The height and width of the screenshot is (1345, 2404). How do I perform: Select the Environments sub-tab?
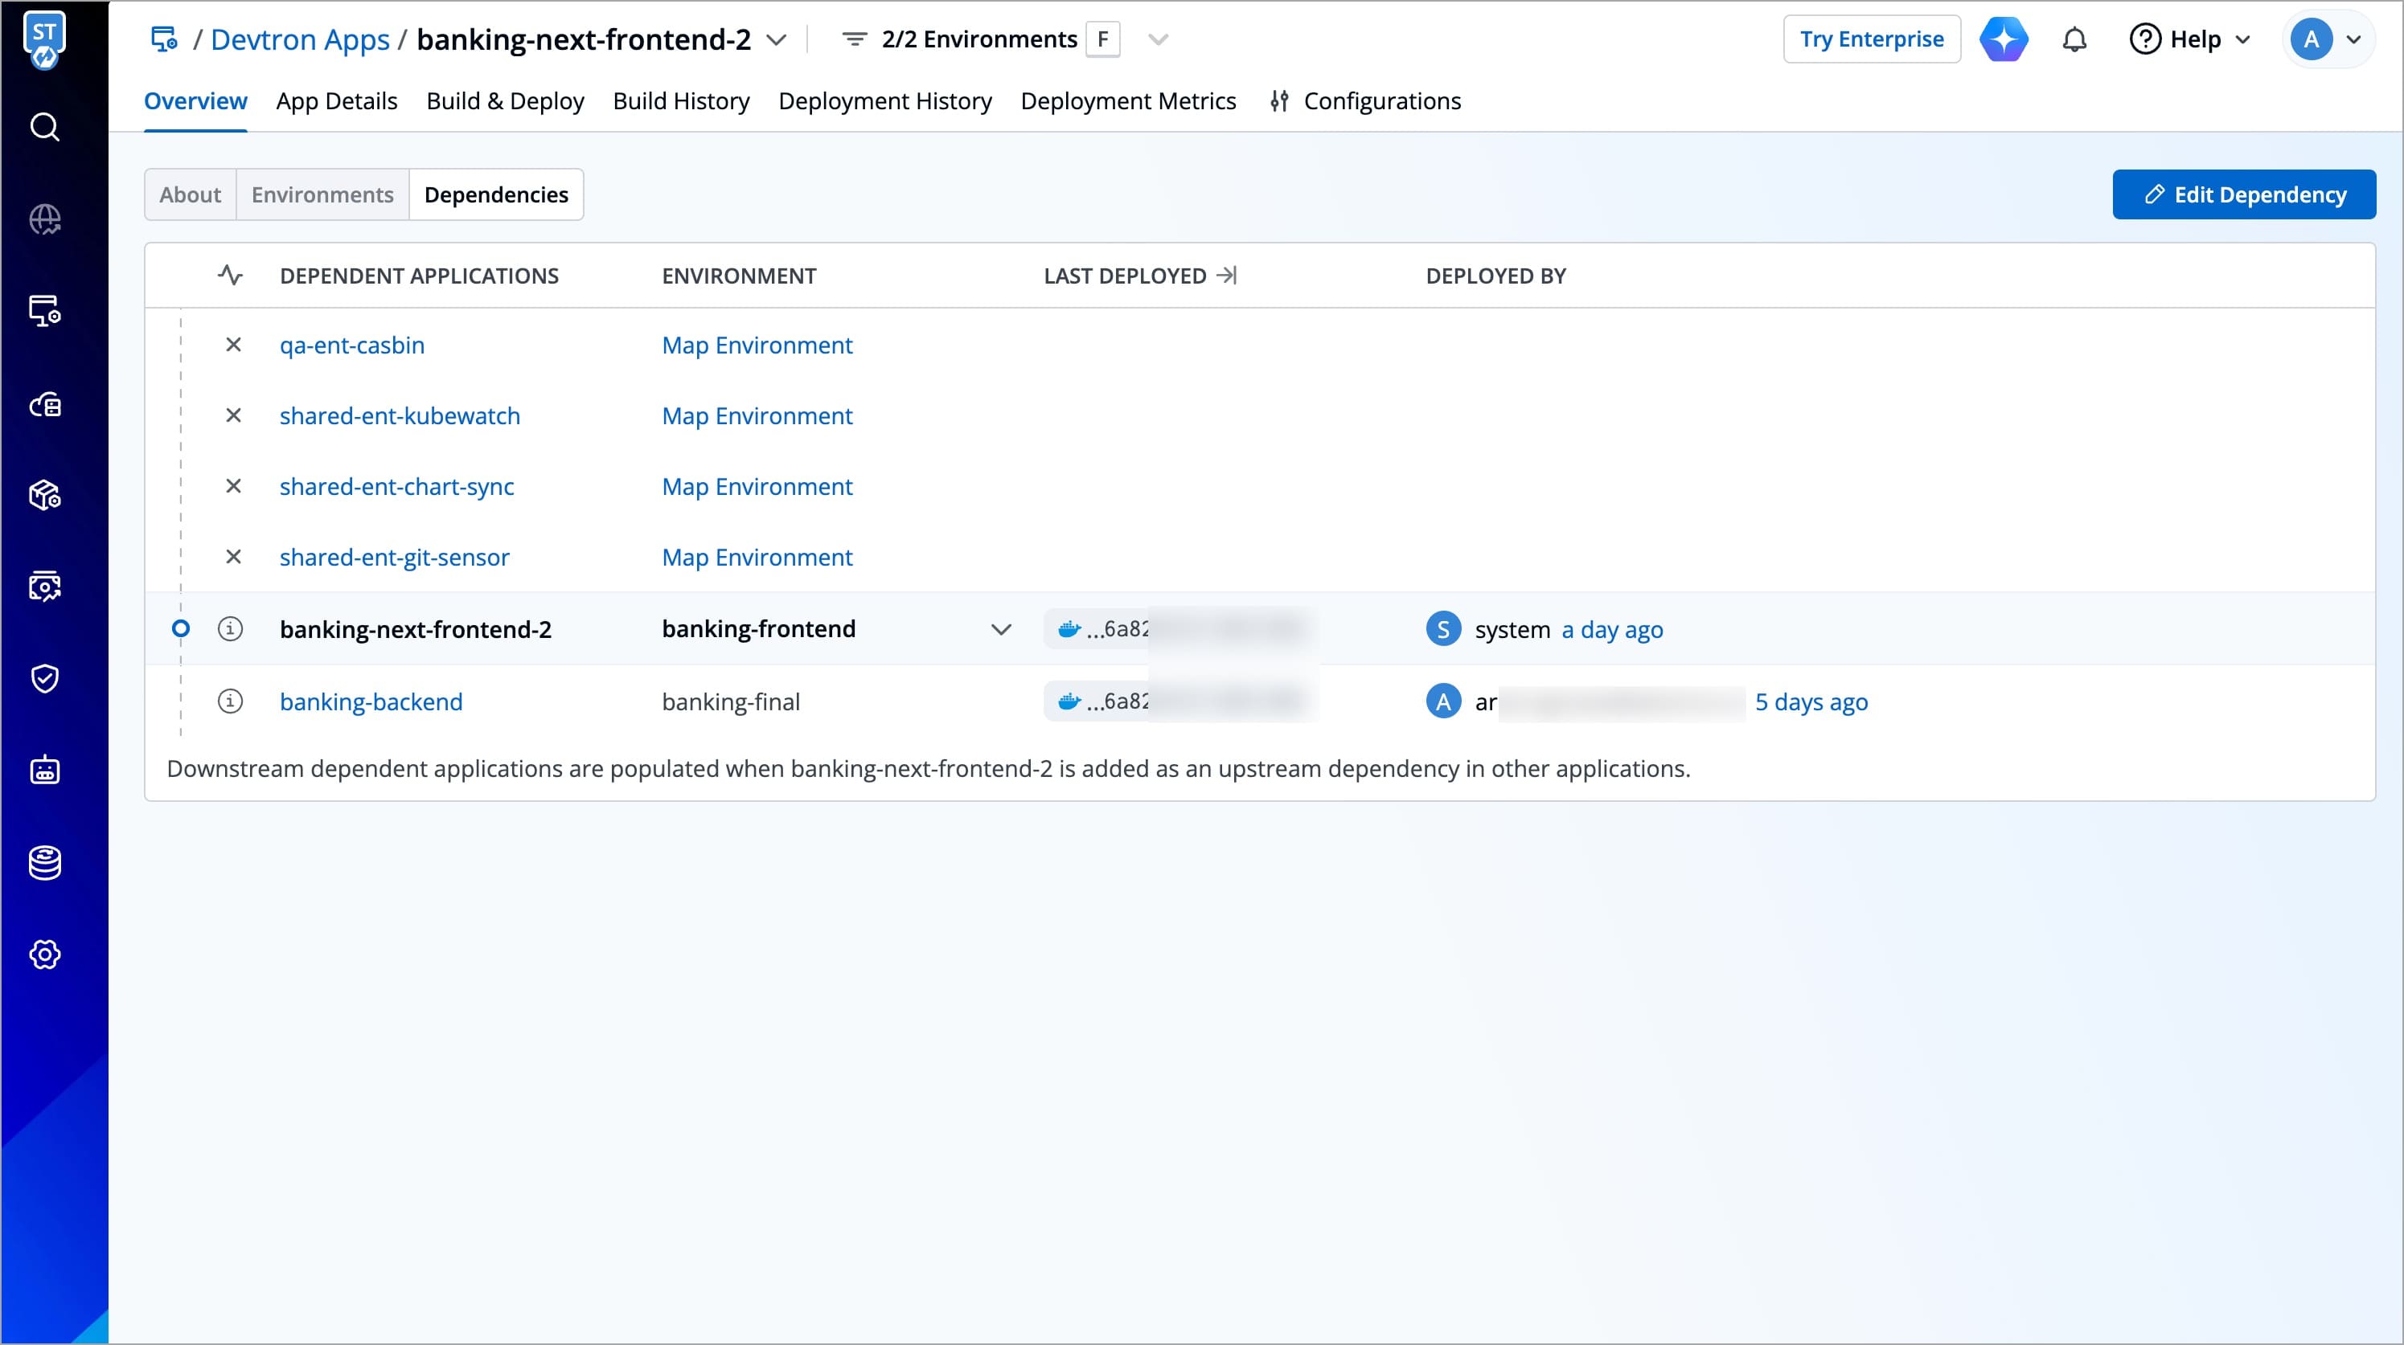click(x=322, y=194)
